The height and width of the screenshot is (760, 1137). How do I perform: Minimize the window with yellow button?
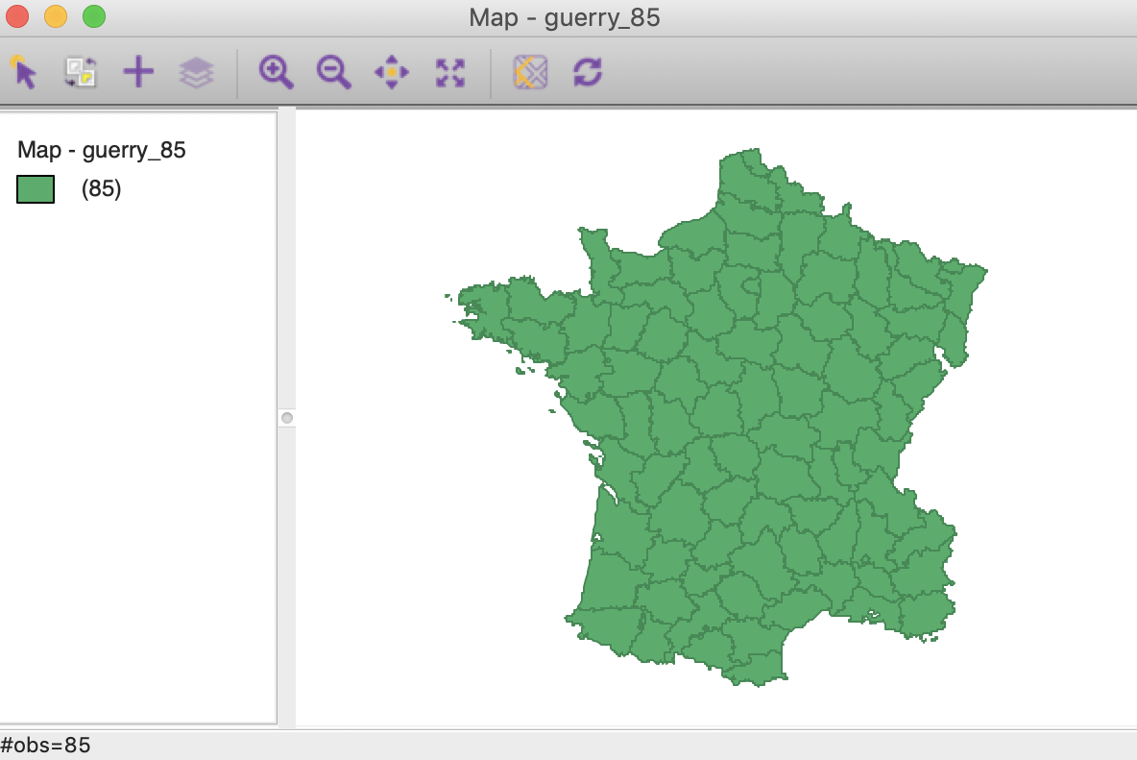click(x=56, y=16)
